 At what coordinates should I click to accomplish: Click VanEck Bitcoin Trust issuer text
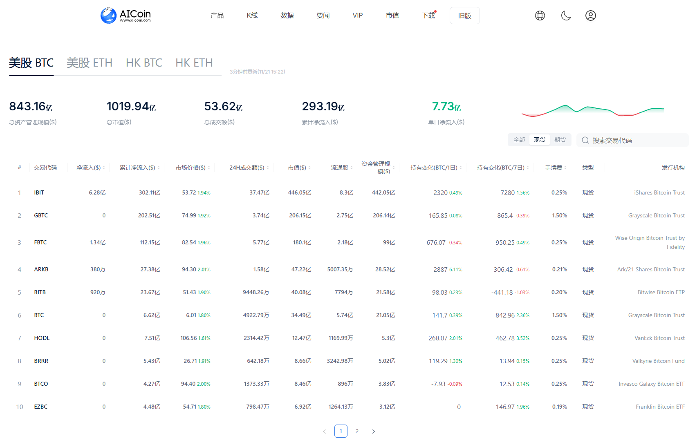(660, 338)
